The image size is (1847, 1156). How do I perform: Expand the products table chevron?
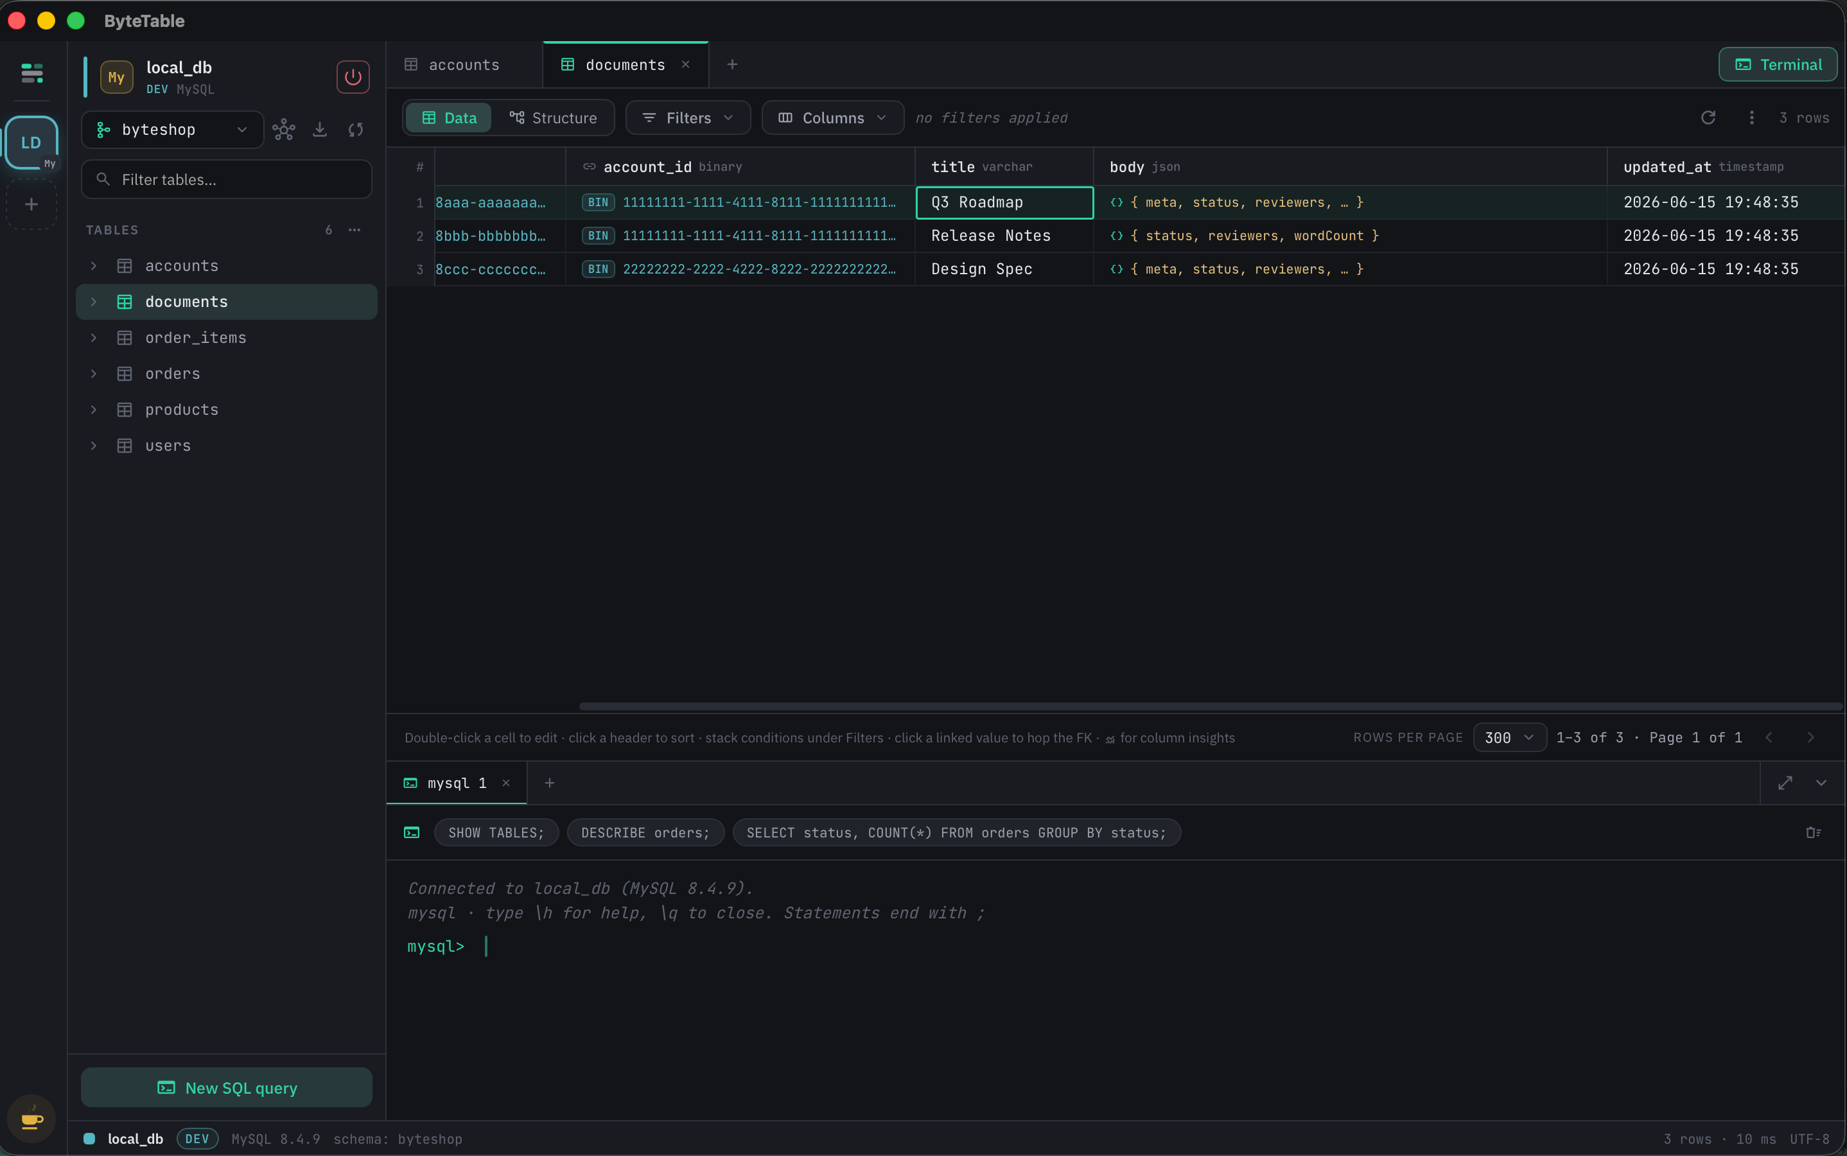click(93, 410)
